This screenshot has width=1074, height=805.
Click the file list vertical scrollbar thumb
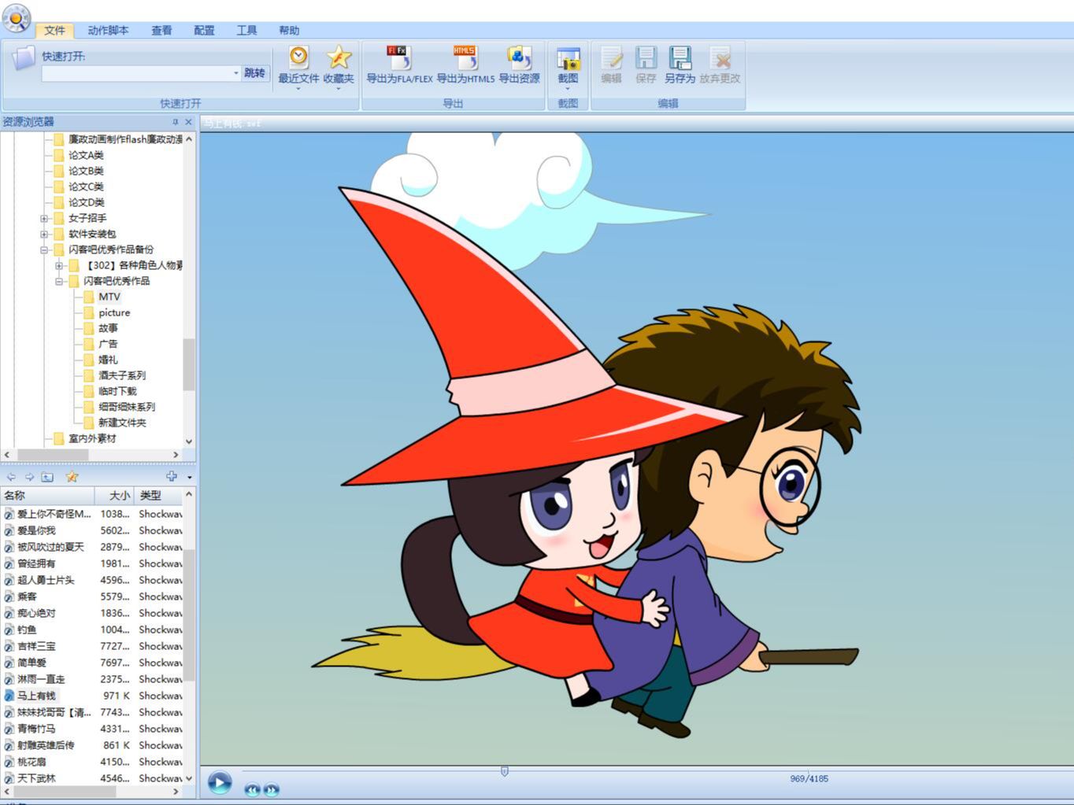(189, 614)
